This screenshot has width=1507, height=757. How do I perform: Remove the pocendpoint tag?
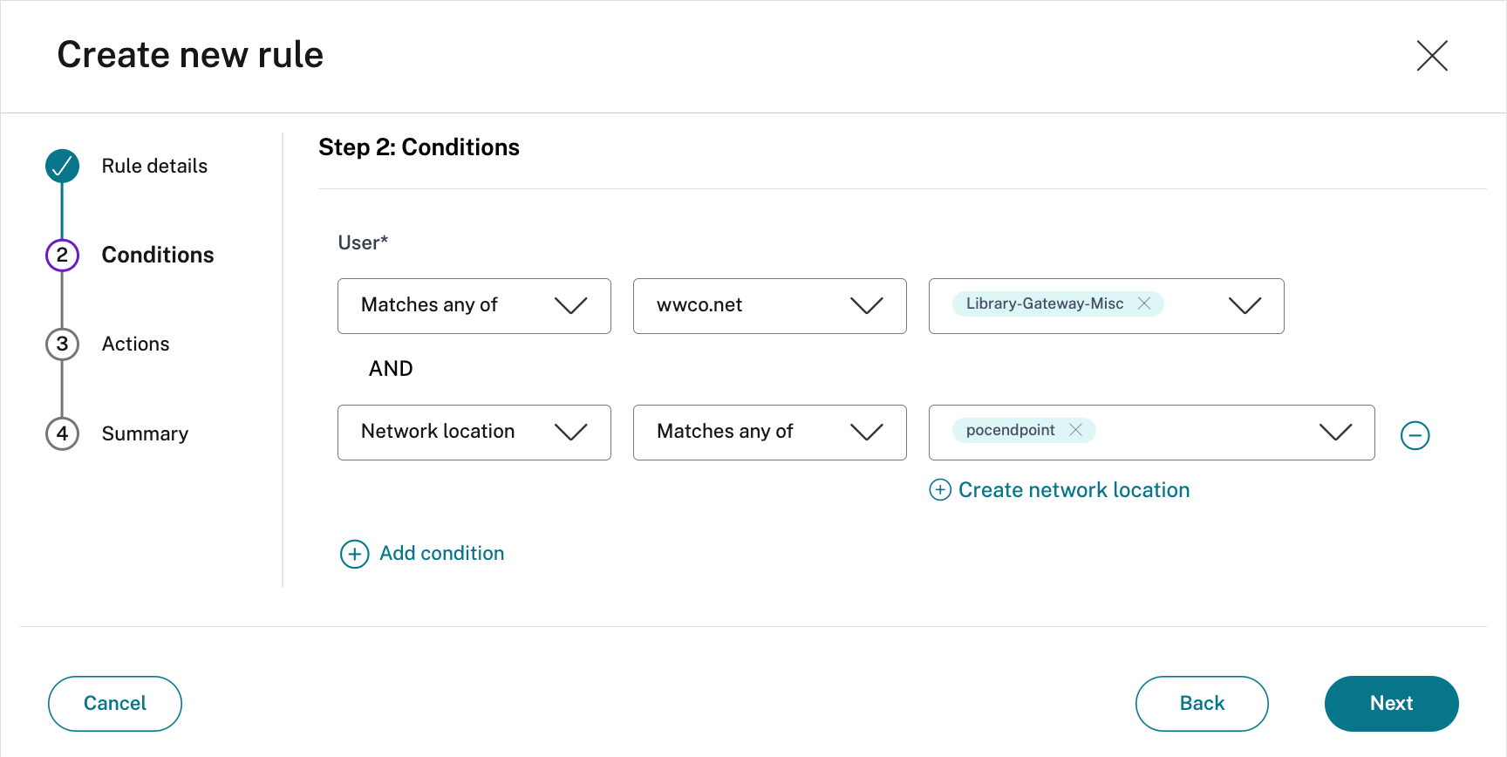click(x=1076, y=430)
